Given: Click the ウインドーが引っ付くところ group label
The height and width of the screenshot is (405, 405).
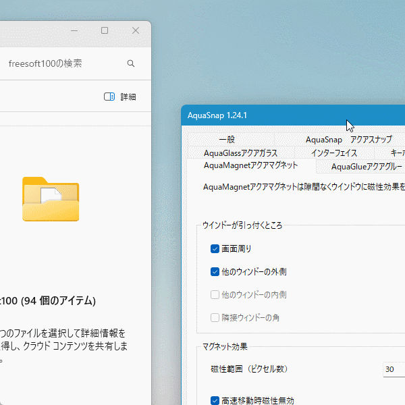Looking at the screenshot, I should tap(242, 225).
